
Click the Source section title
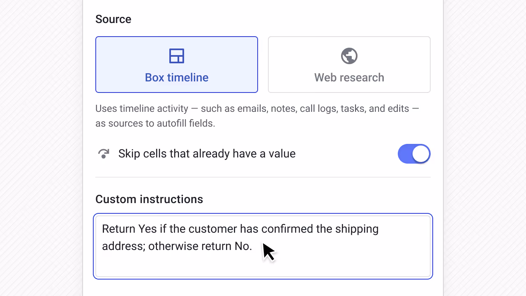click(x=113, y=19)
